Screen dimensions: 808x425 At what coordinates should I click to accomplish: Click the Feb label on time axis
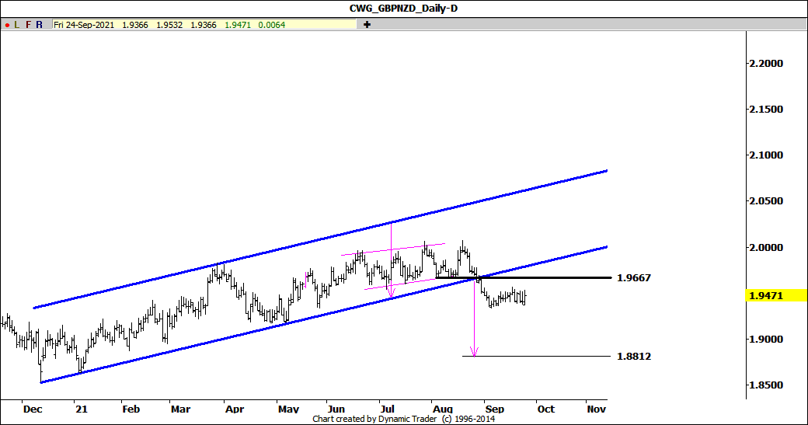(131, 409)
